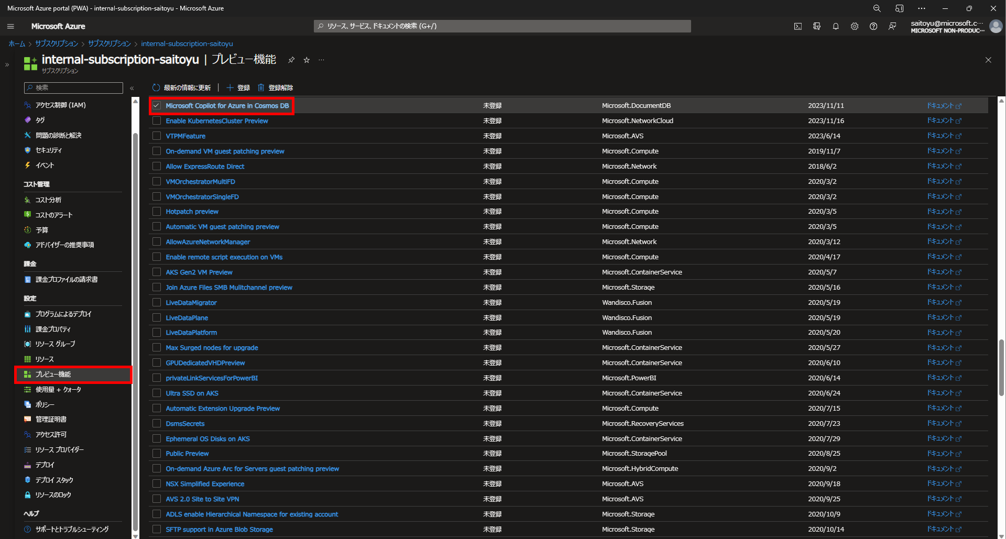Open ドキュメント link for the VTPMFeature row
The width and height of the screenshot is (1006, 539).
pyautogui.click(x=944, y=136)
